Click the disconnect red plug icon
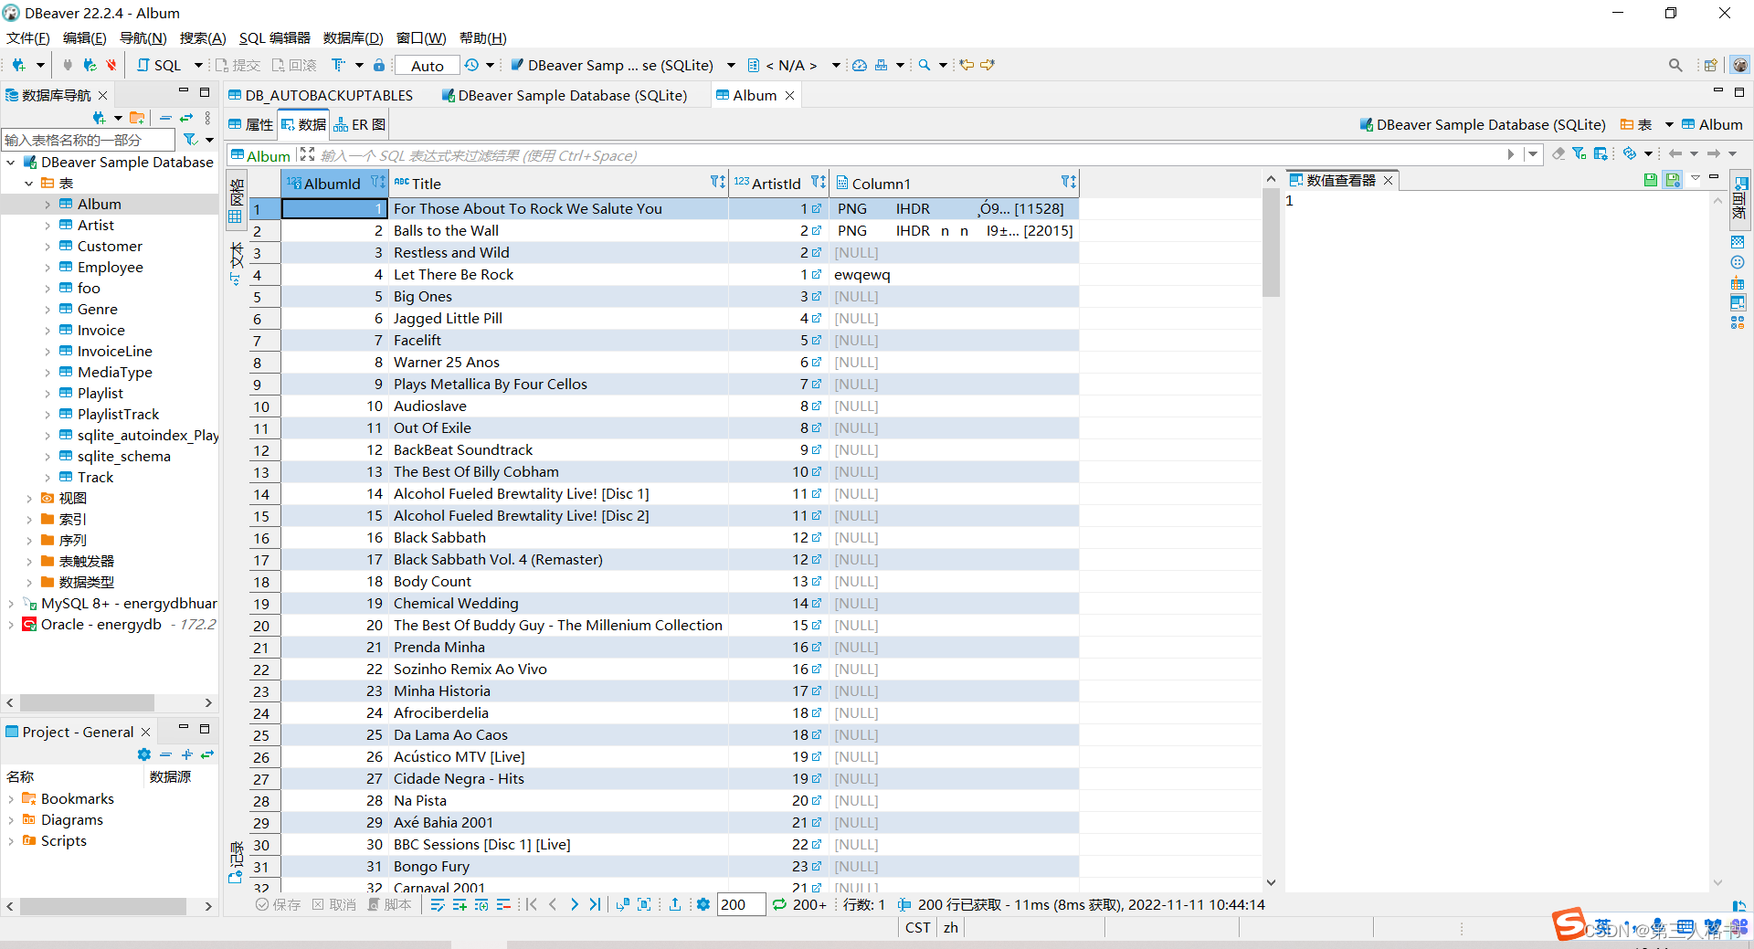This screenshot has height=949, width=1754. point(111,65)
